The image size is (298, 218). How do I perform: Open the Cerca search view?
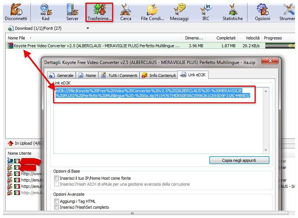[x=125, y=11]
